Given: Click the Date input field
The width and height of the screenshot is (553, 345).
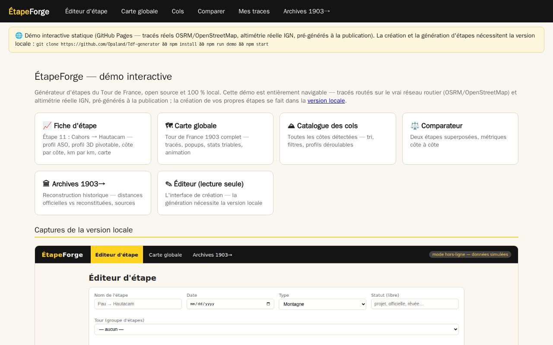Looking at the screenshot, I should tap(230, 304).
